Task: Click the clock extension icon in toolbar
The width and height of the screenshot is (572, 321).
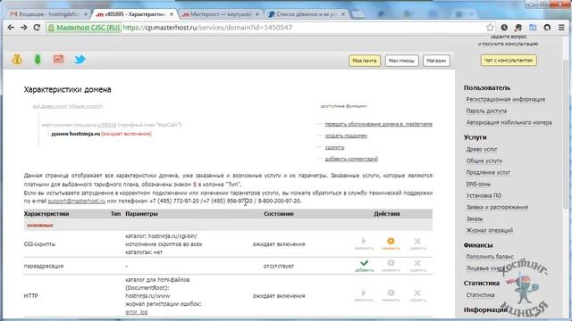Action: point(504,28)
